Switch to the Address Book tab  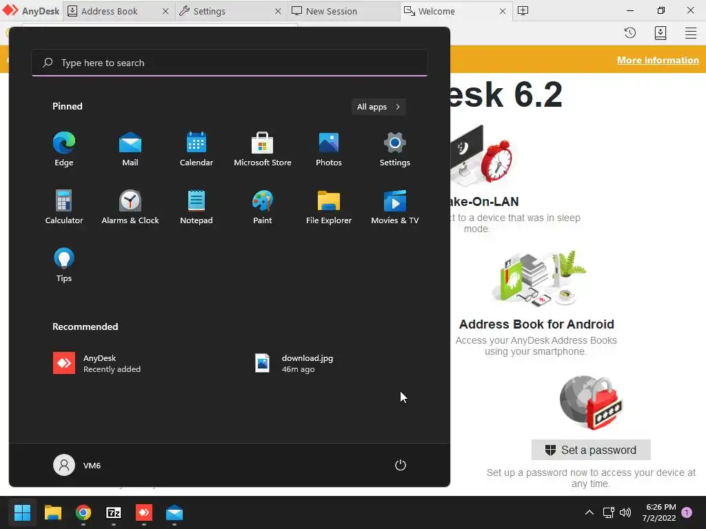pyautogui.click(x=110, y=11)
